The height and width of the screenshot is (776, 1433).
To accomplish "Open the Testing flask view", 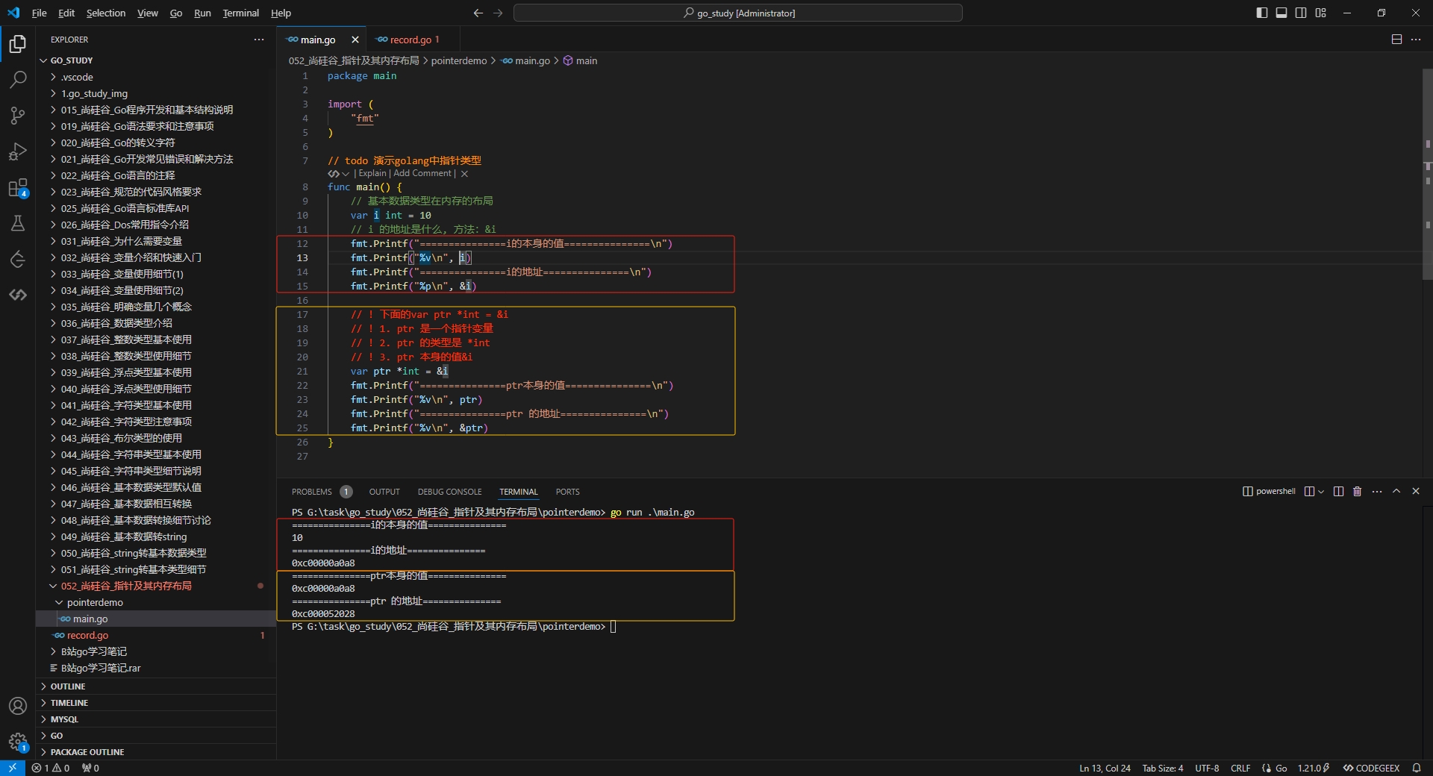I will pyautogui.click(x=18, y=223).
